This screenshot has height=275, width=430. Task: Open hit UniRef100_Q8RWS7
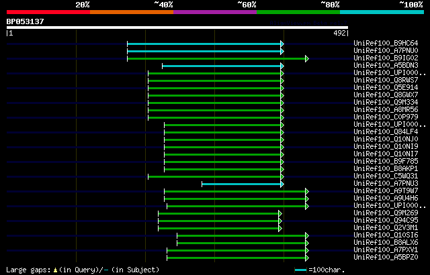tap(386, 80)
